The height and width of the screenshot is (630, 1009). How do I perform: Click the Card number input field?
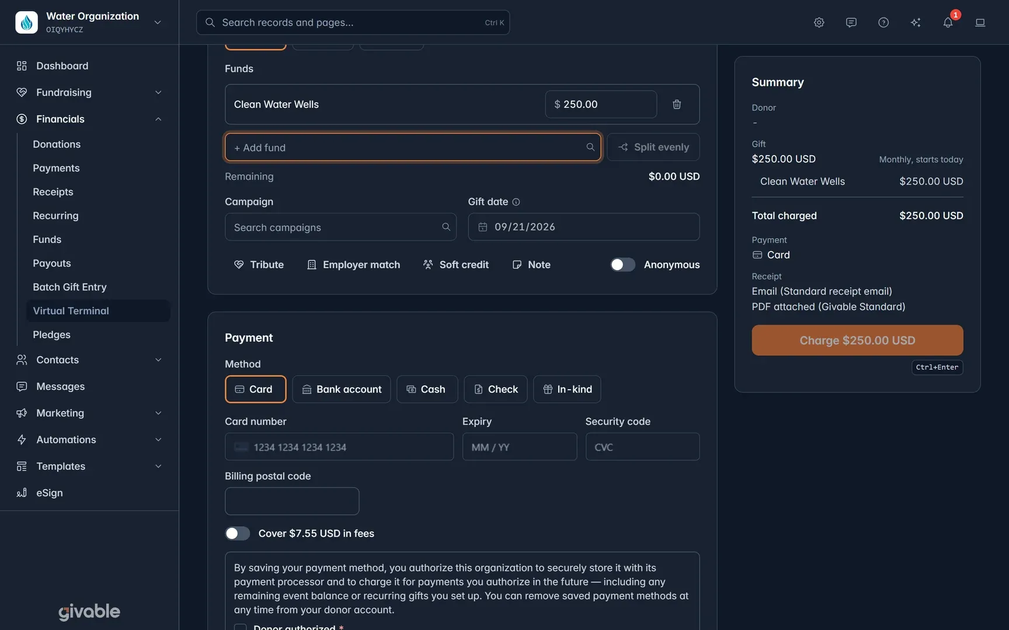[x=339, y=447]
